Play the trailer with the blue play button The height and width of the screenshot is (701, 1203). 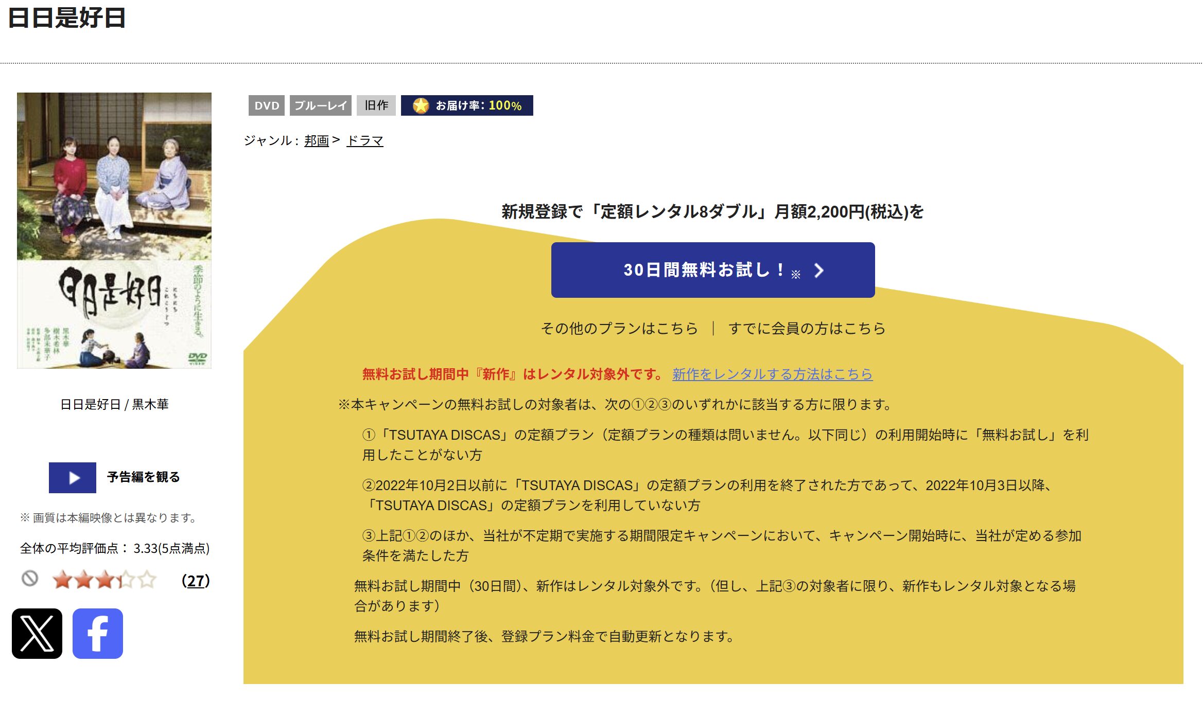click(73, 478)
